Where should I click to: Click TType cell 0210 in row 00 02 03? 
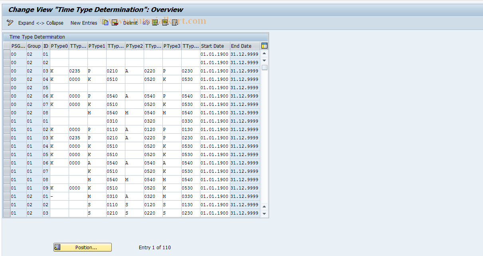click(x=116, y=71)
